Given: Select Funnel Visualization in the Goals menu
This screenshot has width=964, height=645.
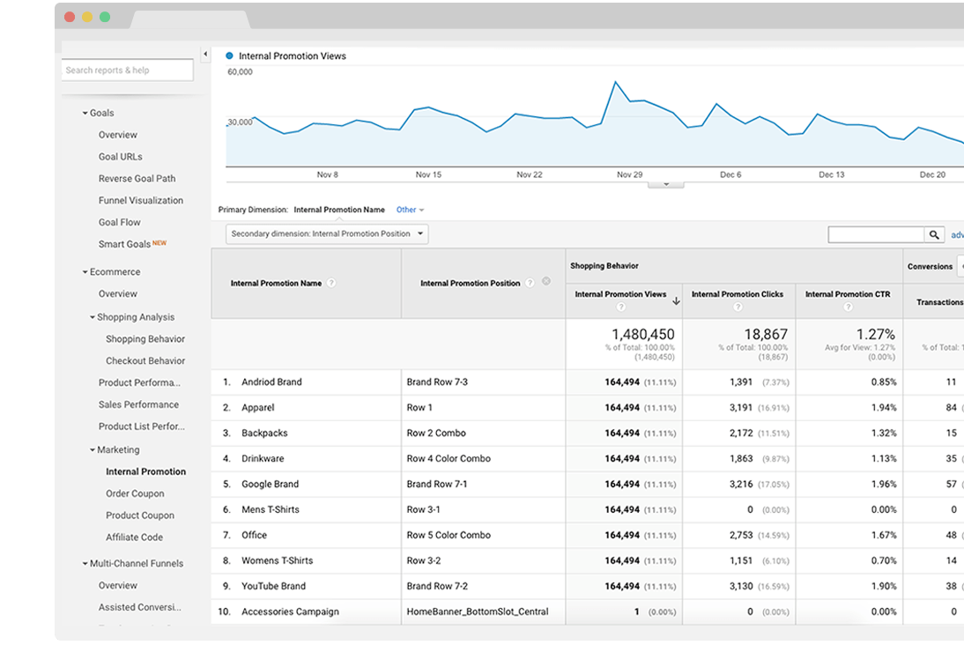Looking at the screenshot, I should [x=140, y=201].
